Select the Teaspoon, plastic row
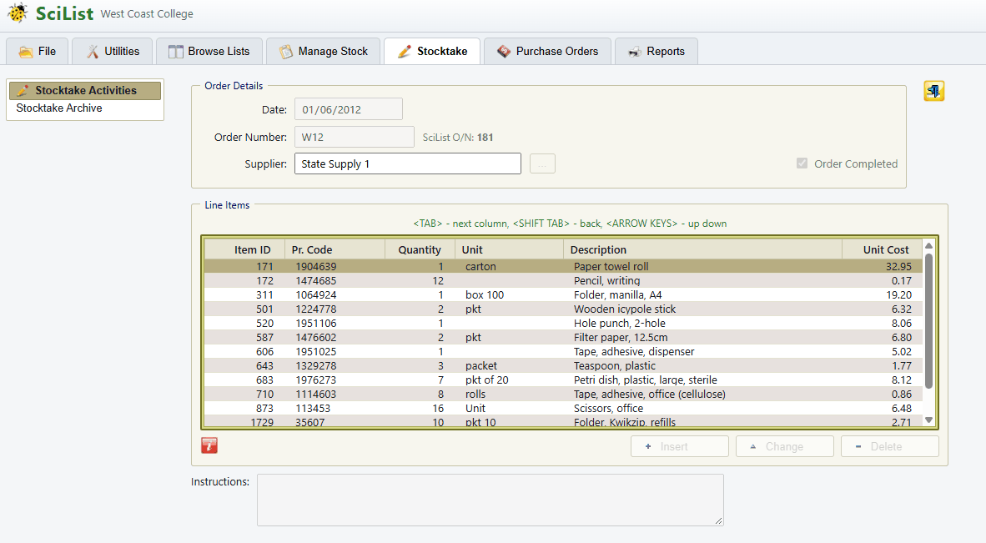This screenshot has height=543, width=986. 563,366
